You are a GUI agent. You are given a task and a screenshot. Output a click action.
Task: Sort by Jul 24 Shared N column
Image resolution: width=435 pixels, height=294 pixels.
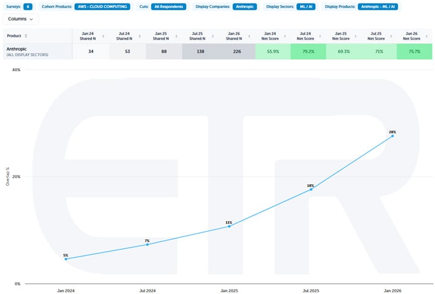pos(139,36)
